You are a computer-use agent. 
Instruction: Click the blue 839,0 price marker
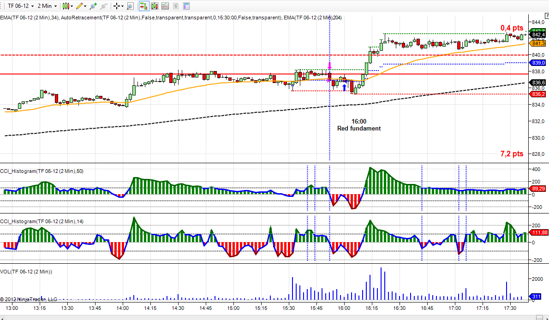point(538,63)
